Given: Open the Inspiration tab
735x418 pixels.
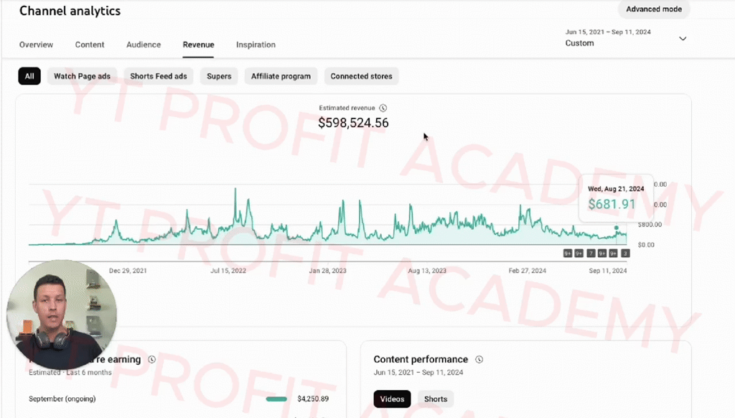Looking at the screenshot, I should 256,45.
